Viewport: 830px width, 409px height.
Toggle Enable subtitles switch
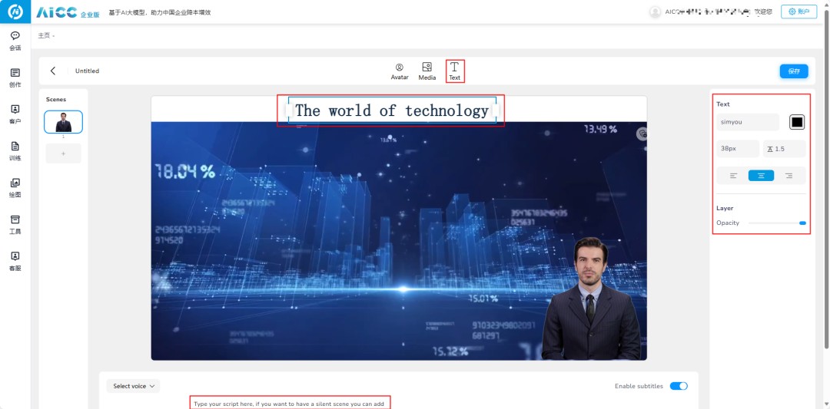click(679, 386)
